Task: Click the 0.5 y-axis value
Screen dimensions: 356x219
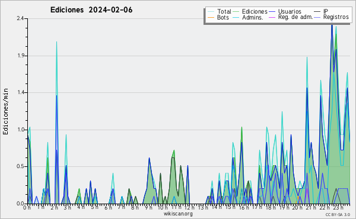Action: point(20,166)
